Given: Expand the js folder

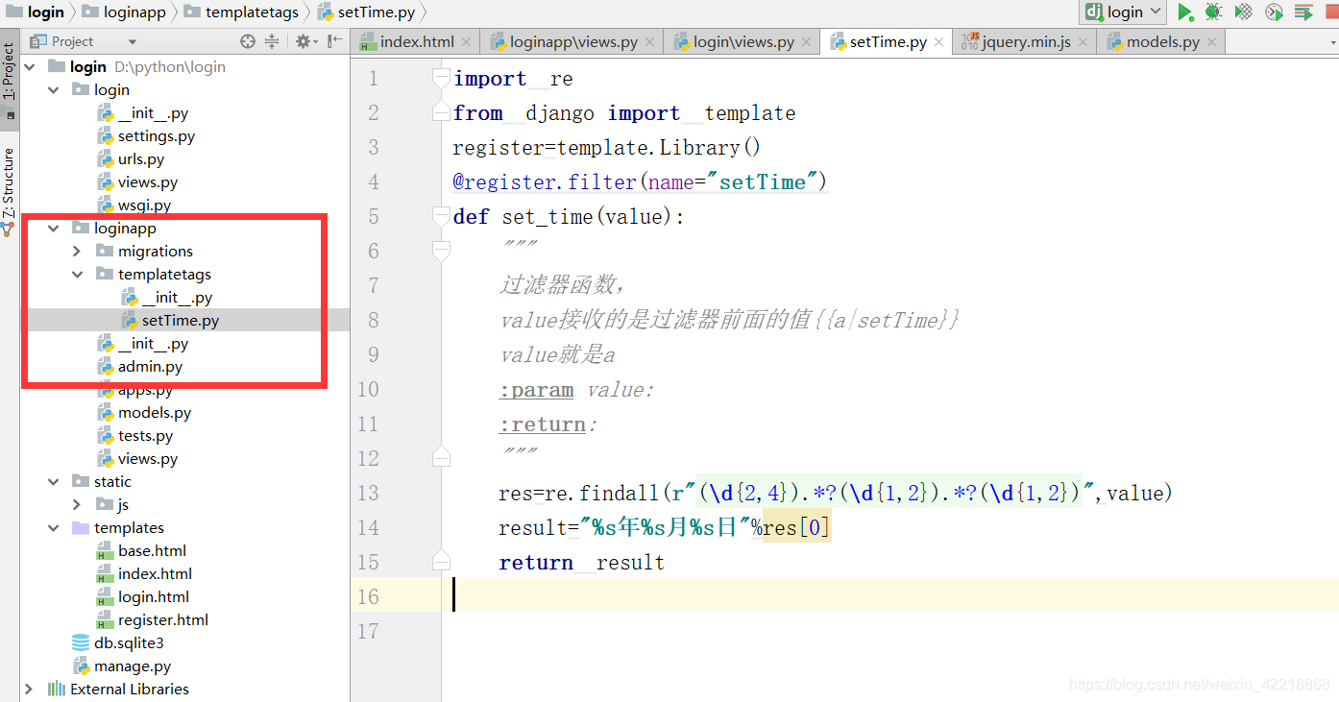Looking at the screenshot, I should 77,504.
